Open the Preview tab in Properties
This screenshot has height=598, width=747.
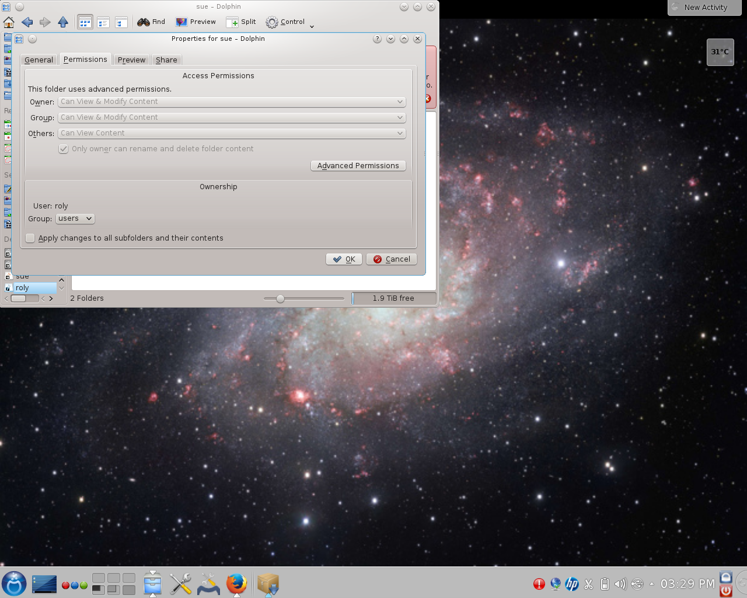[131, 60]
